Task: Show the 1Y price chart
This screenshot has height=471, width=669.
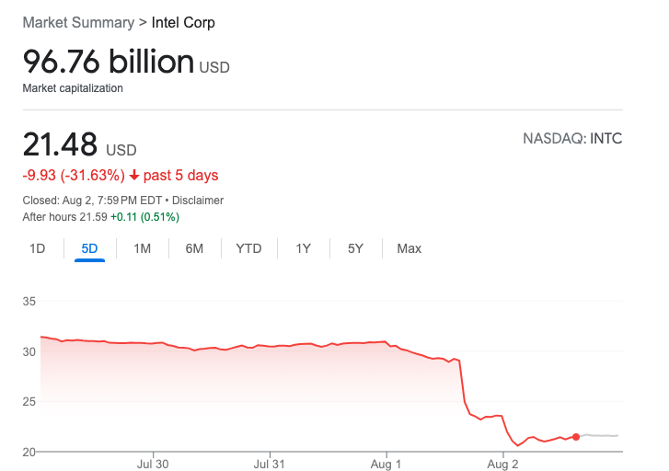Action: pyautogui.click(x=303, y=248)
